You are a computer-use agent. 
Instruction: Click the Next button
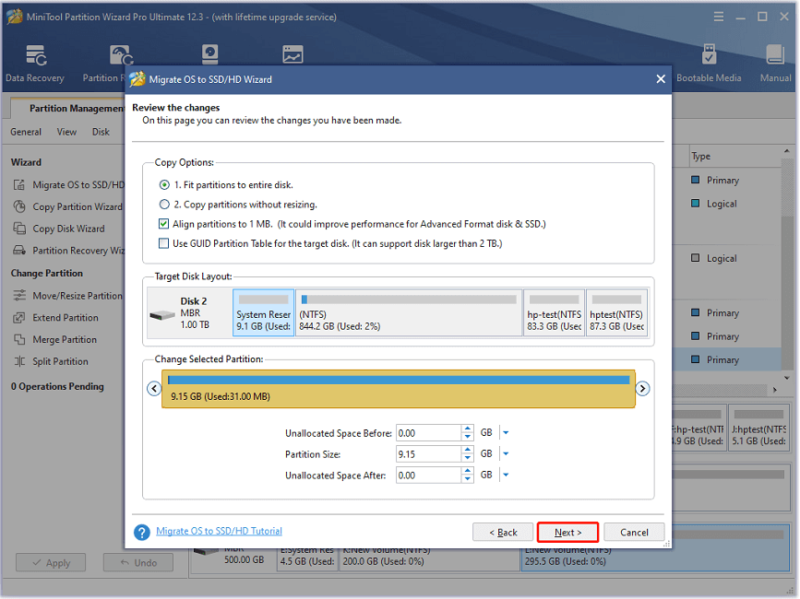click(x=567, y=532)
